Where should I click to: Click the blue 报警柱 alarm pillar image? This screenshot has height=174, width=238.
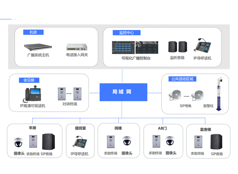click(x=219, y=94)
